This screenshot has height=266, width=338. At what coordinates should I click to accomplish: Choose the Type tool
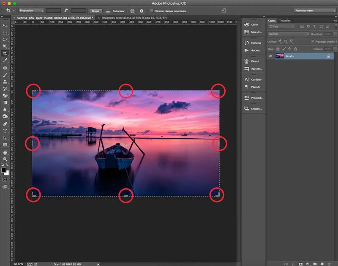(x=5, y=131)
